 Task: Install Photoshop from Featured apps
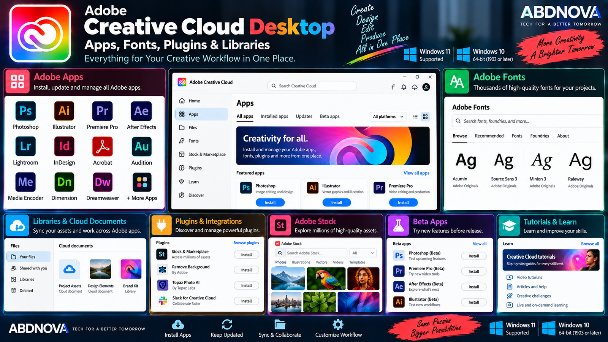pyautogui.click(x=270, y=203)
